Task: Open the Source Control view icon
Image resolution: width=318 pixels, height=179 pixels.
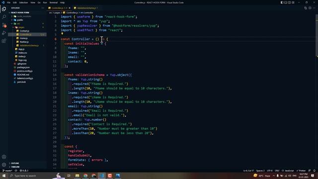Action: point(4,25)
